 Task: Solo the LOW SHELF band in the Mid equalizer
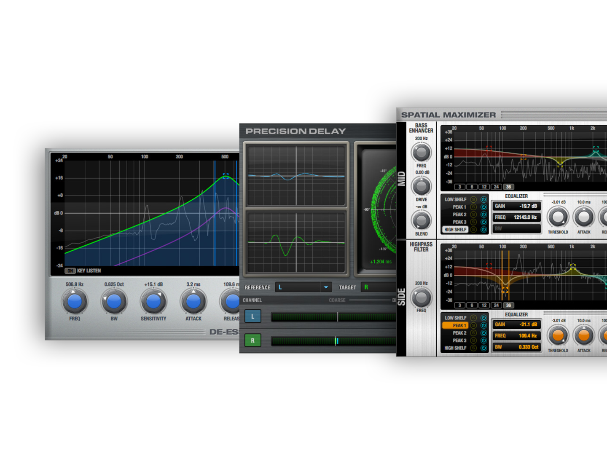[x=473, y=199]
